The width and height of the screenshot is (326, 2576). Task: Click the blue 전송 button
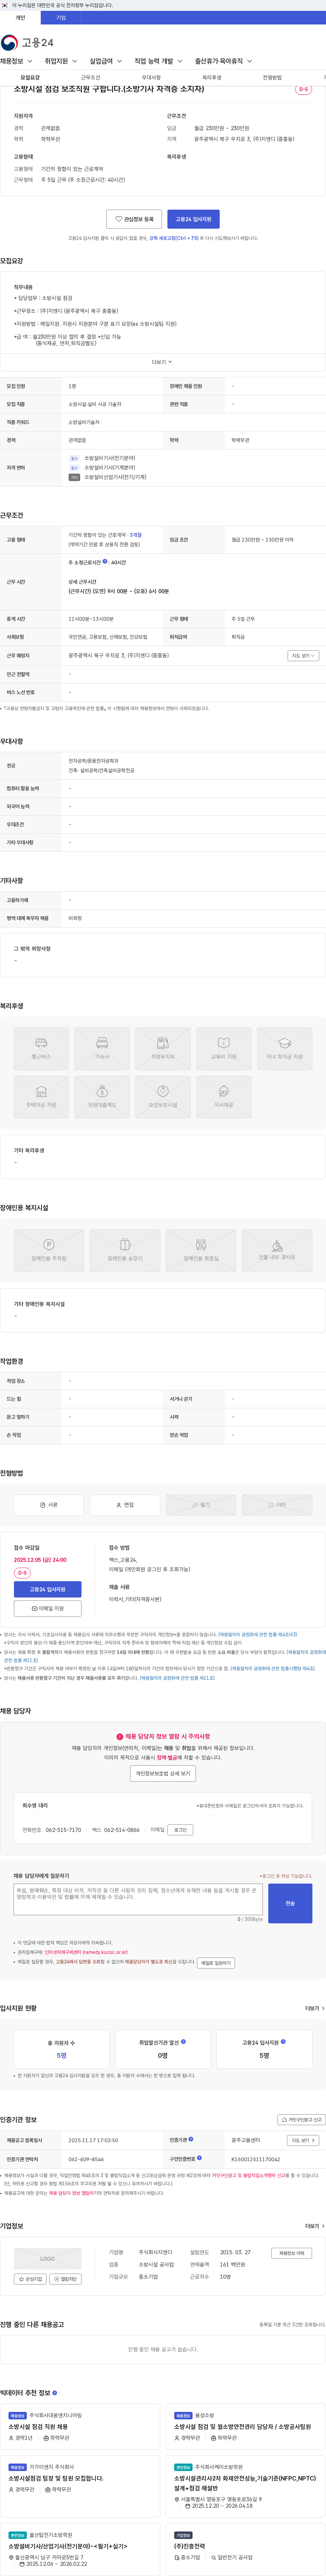pyautogui.click(x=290, y=1903)
